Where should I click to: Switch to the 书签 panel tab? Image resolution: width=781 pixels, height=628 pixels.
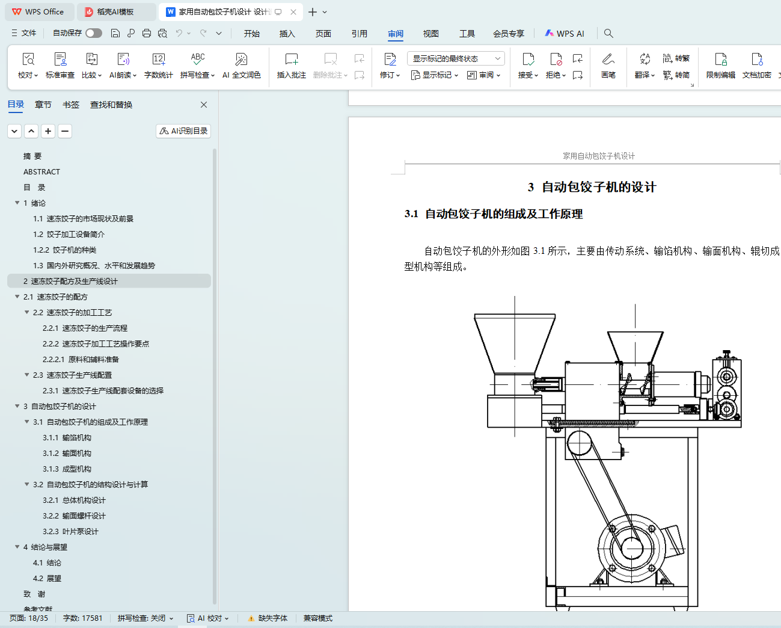click(x=71, y=105)
